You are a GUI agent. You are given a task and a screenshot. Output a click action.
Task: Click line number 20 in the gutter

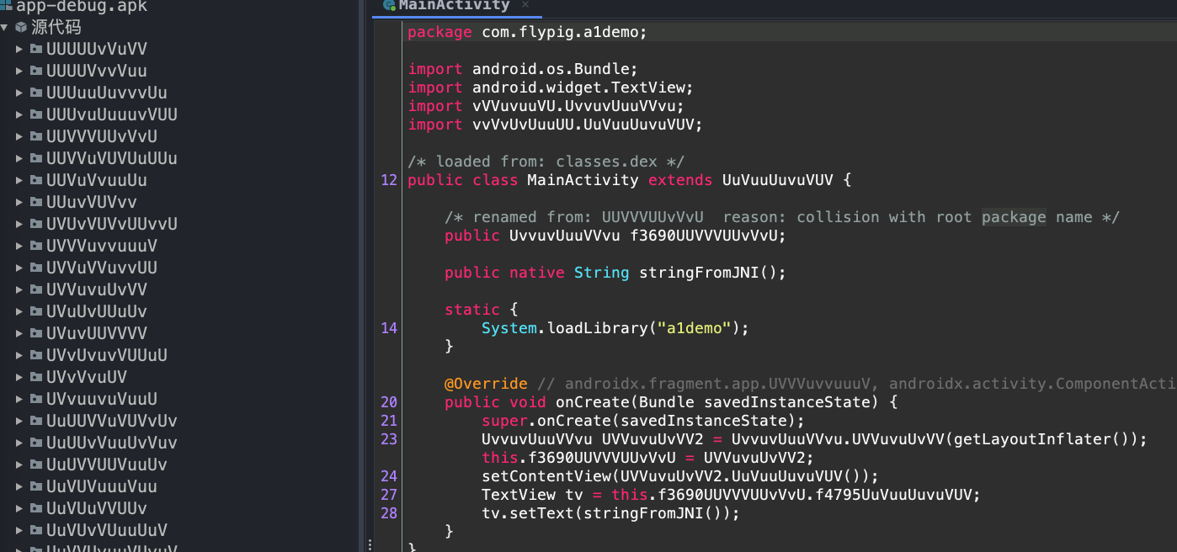(x=388, y=402)
